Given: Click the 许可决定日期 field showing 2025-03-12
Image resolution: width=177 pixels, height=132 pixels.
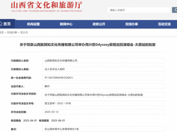Looking at the screenshot, I should 103,112.
